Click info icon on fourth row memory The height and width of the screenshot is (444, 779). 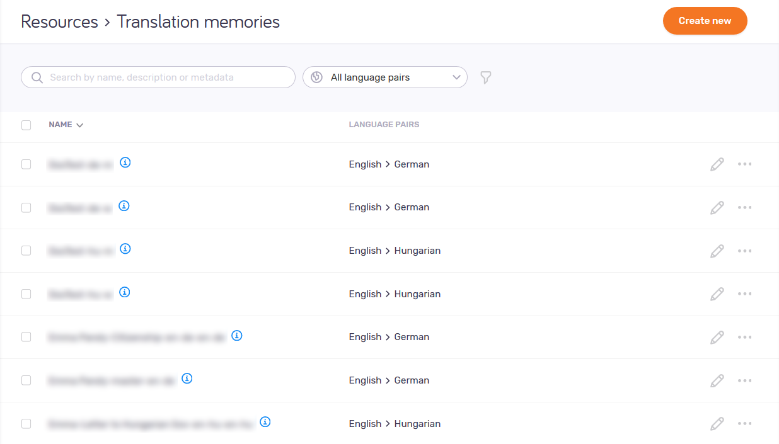[x=125, y=292]
